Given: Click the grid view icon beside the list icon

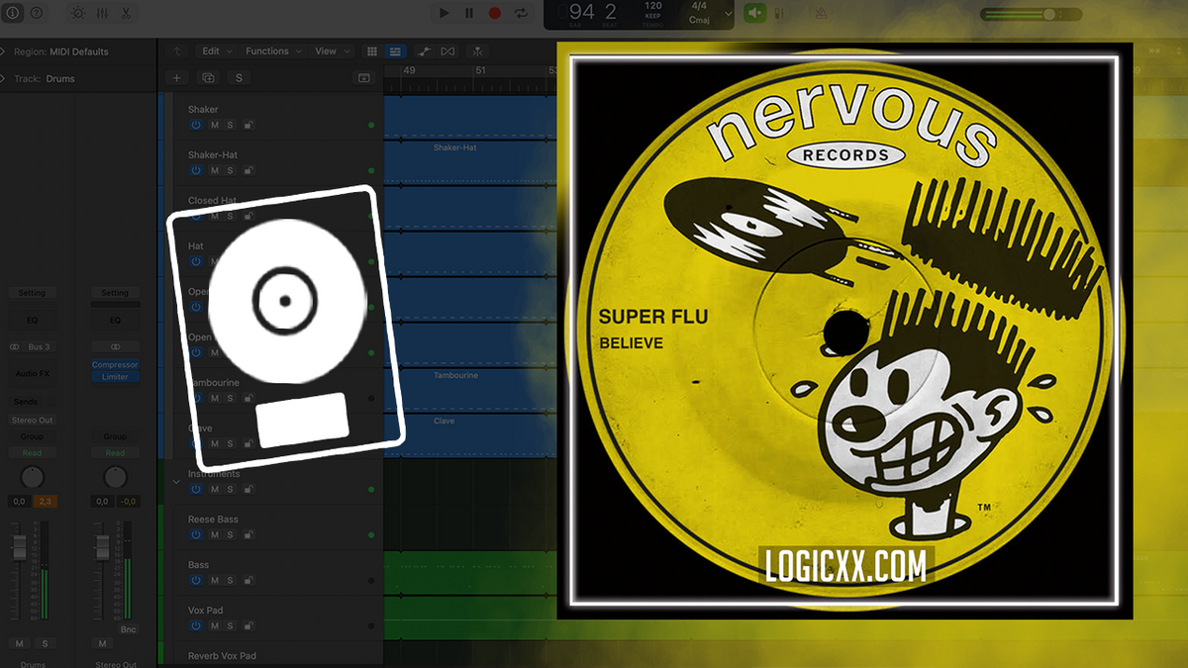Looking at the screenshot, I should pyautogui.click(x=373, y=50).
